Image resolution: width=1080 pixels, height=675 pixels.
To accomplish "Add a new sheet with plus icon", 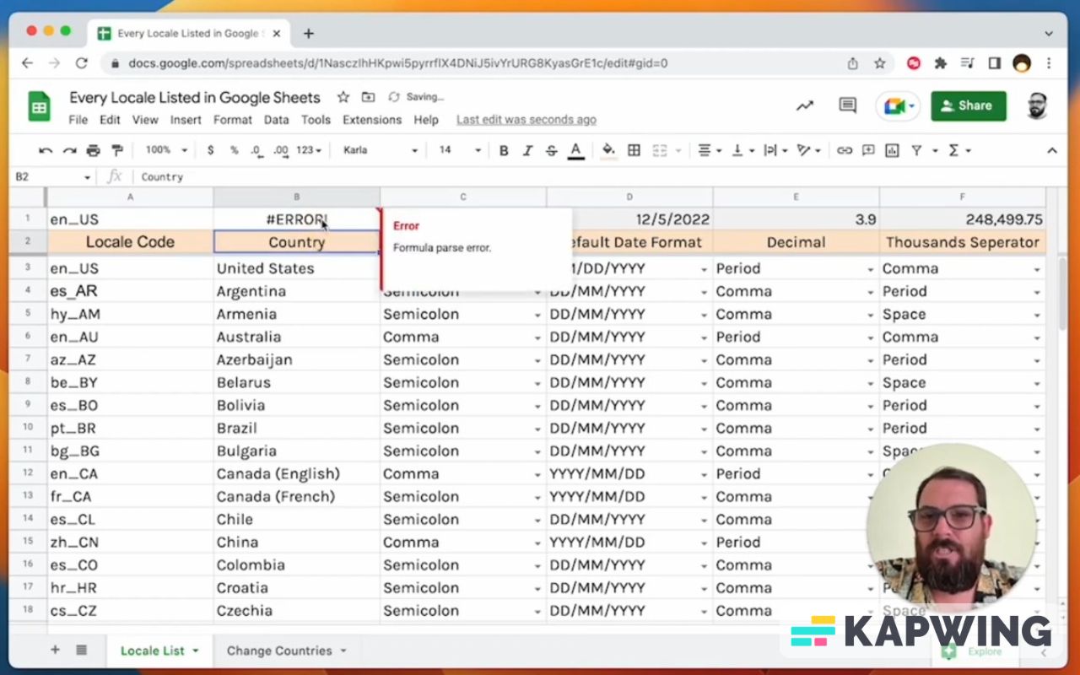I will pyautogui.click(x=56, y=650).
